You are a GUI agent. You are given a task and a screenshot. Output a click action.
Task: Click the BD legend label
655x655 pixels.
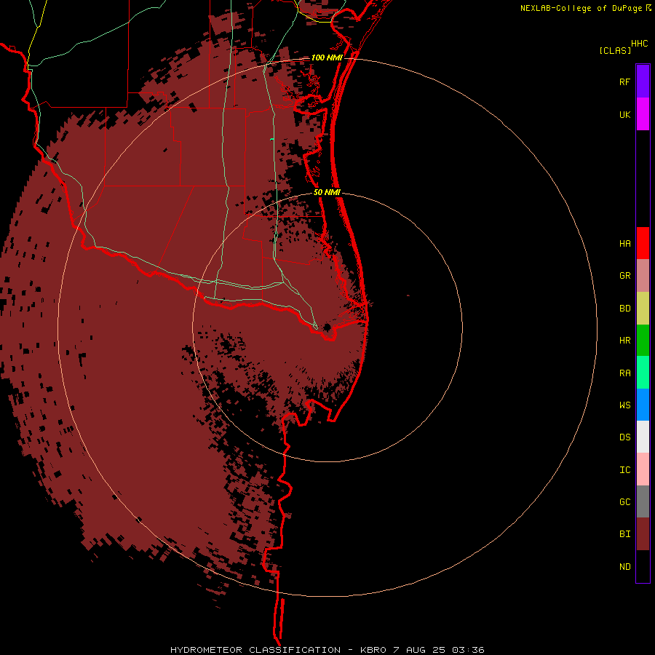tap(624, 309)
